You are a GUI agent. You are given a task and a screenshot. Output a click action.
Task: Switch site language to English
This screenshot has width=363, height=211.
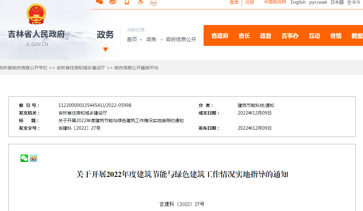coord(298,3)
